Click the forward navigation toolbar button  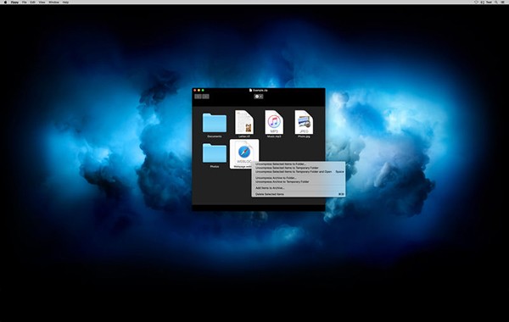coord(205,97)
